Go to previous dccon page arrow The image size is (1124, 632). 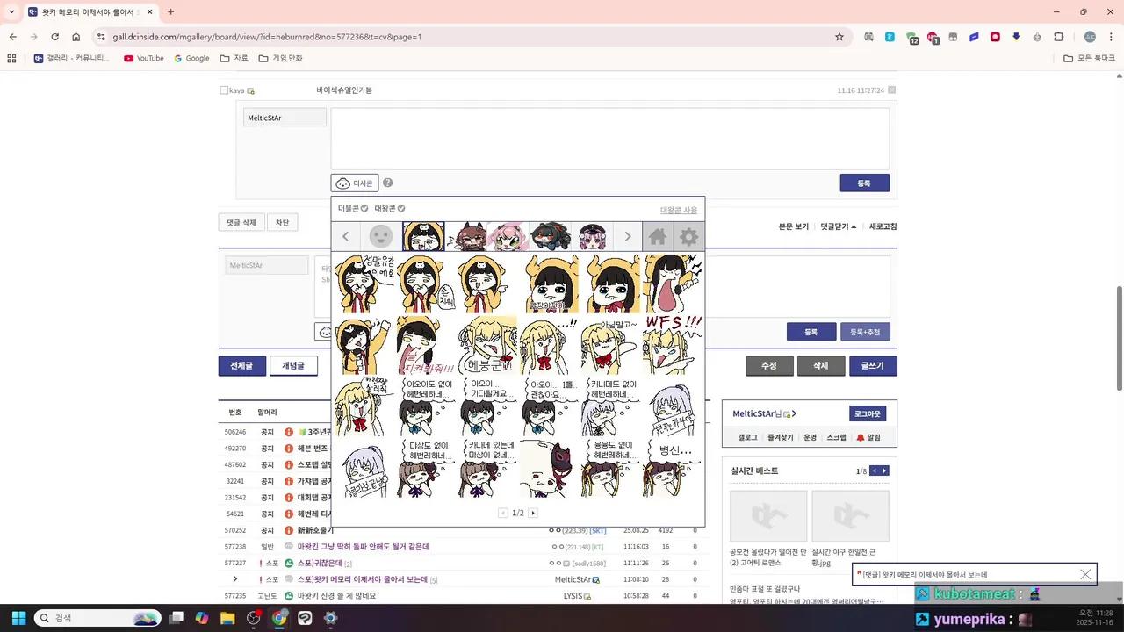click(x=503, y=513)
